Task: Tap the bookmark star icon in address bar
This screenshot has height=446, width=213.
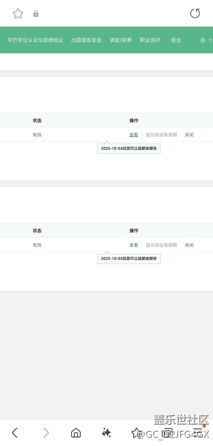Action: pos(18,13)
